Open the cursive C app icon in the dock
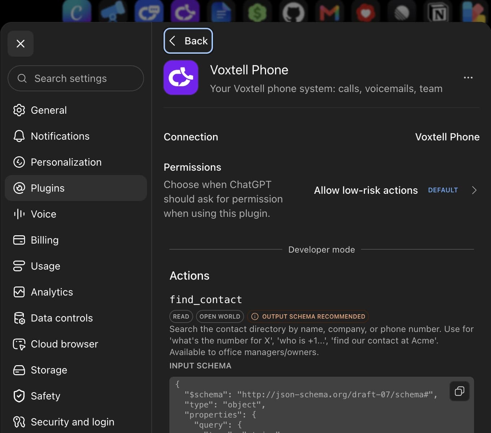 77,12
